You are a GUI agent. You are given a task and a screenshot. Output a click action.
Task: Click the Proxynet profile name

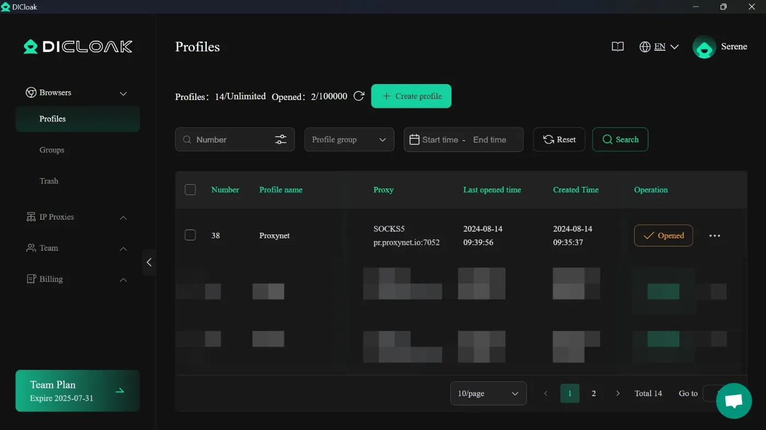(275, 235)
